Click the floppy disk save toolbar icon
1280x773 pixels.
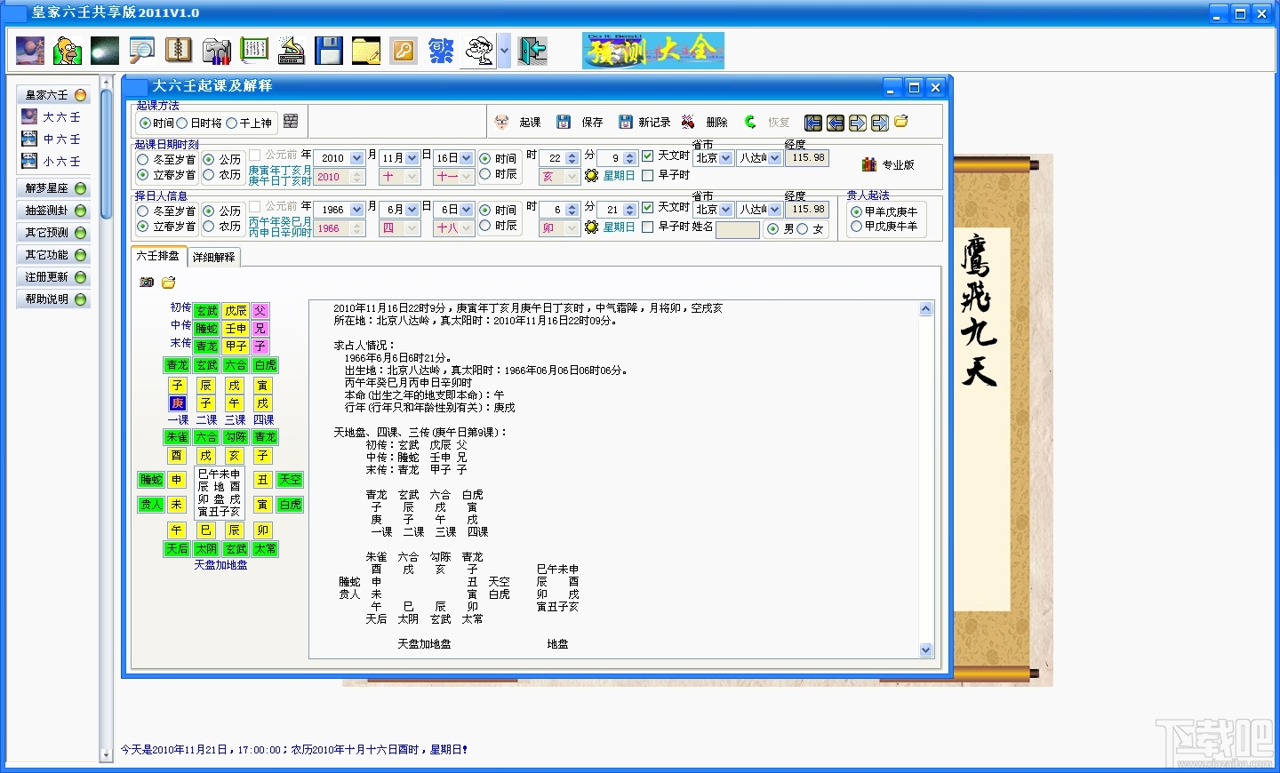click(329, 51)
